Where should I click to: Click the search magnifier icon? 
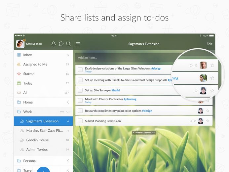point(68,44)
